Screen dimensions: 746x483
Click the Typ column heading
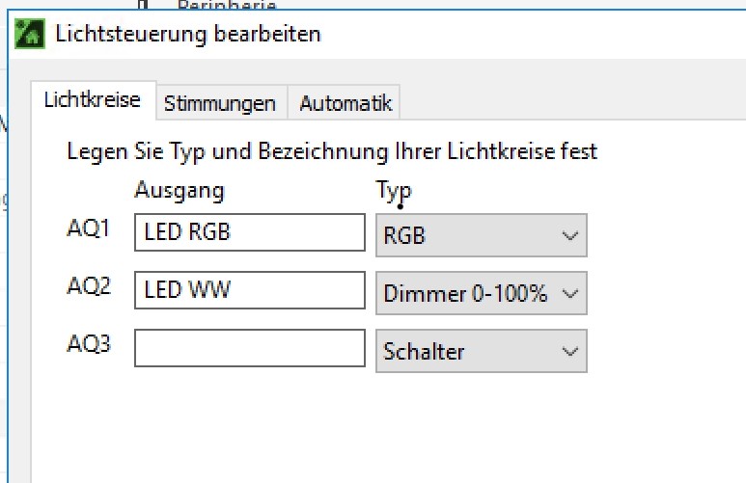pyautogui.click(x=394, y=191)
